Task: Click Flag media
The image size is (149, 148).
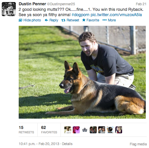Action: point(138,144)
